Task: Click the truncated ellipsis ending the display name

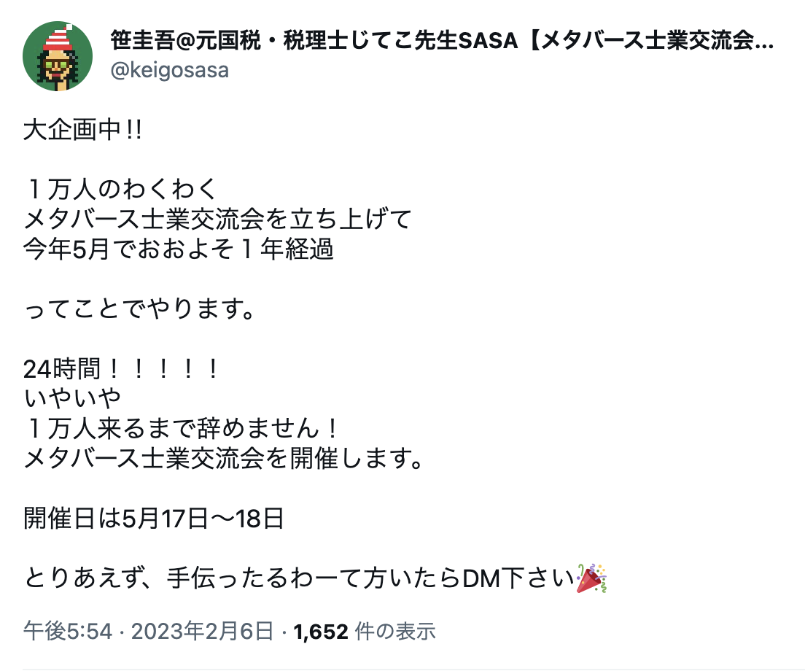Action: tap(765, 42)
